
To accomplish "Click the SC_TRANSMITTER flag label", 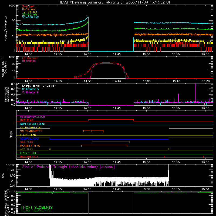I will [31, 131].
